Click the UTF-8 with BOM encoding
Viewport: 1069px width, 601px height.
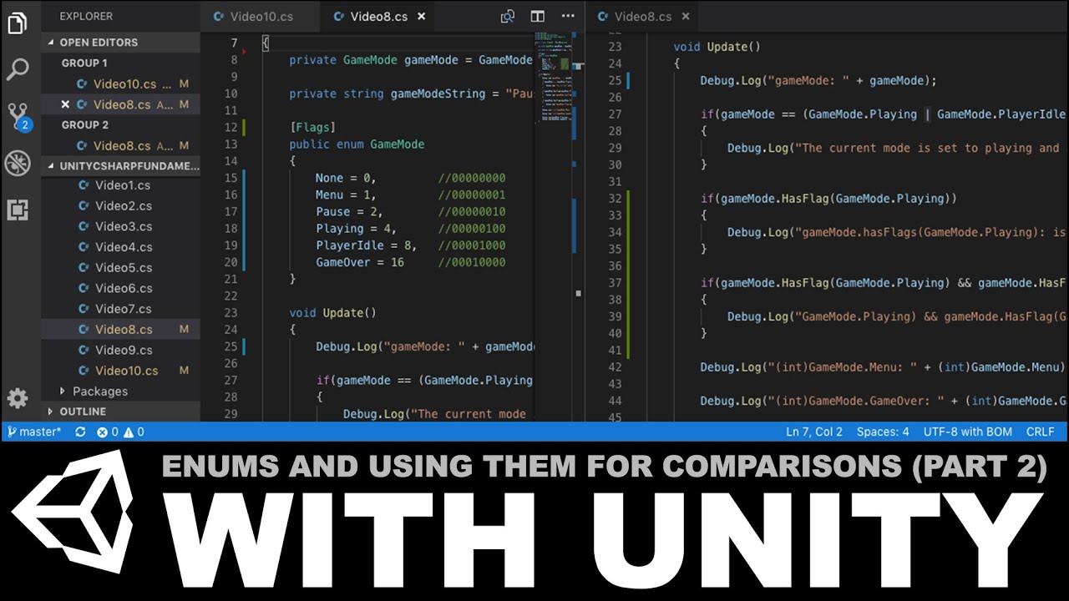pyautogui.click(x=968, y=432)
